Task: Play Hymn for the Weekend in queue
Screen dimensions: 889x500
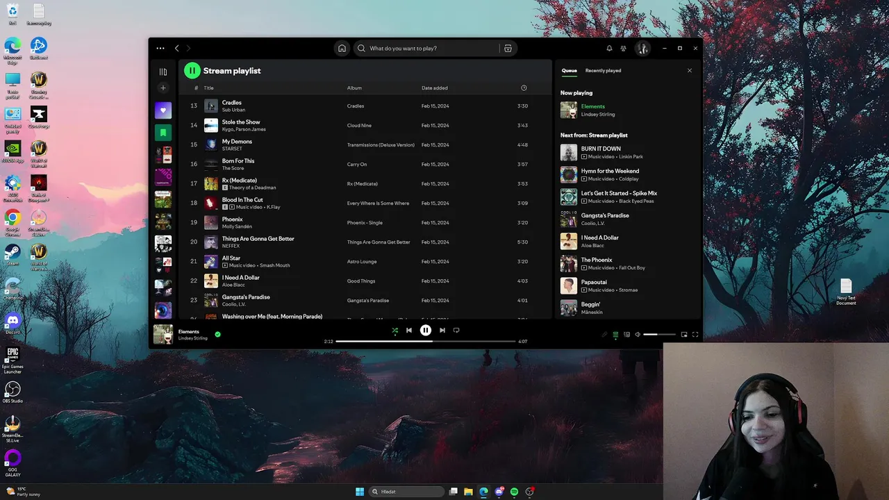Action: (625, 175)
